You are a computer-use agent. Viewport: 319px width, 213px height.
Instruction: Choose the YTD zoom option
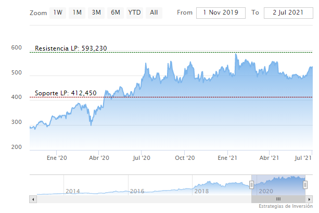click(x=135, y=12)
